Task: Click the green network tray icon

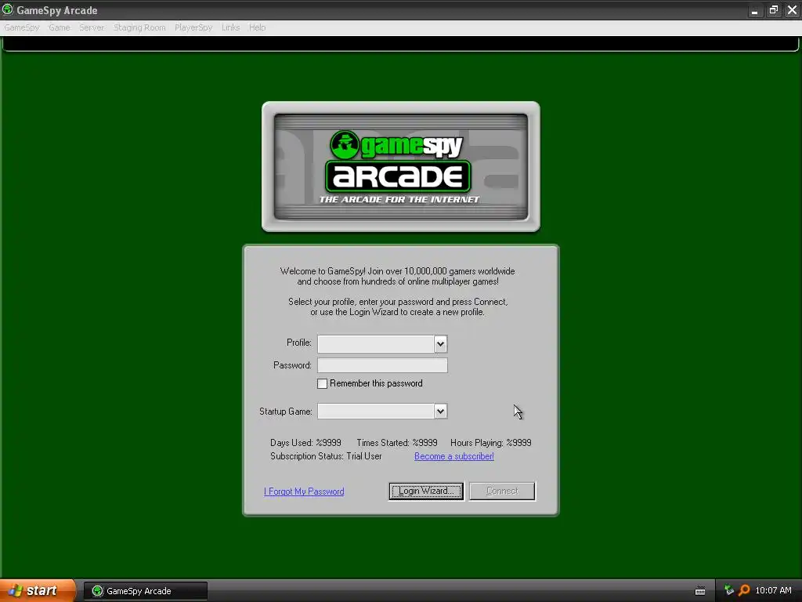Action: (x=729, y=590)
